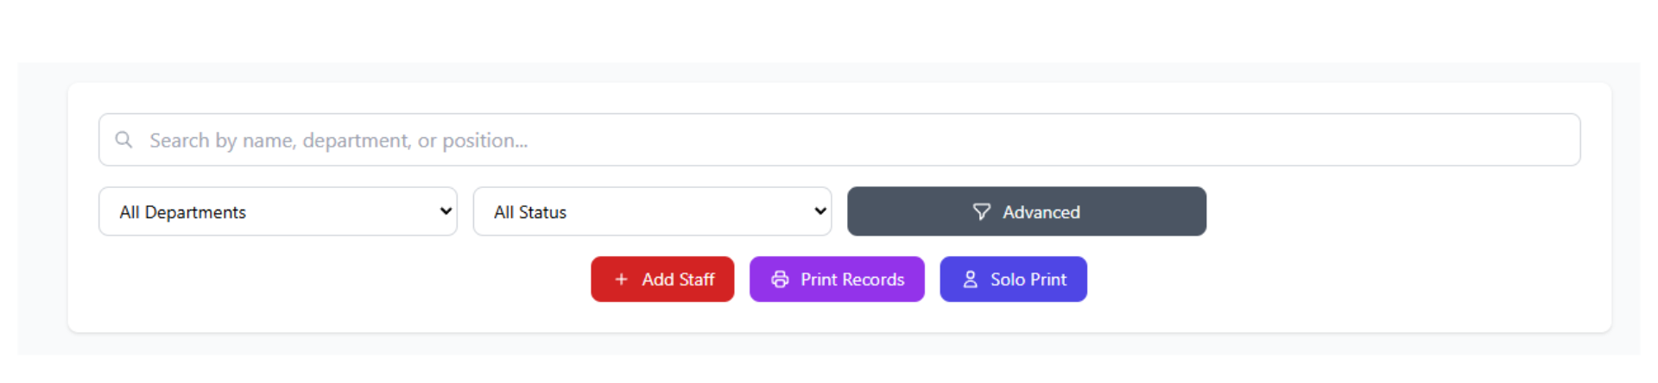Click the magnifier icon in search bar
The width and height of the screenshot is (1658, 383).
point(123,140)
